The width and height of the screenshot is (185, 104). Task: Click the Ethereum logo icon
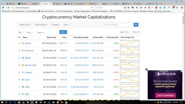23,51
